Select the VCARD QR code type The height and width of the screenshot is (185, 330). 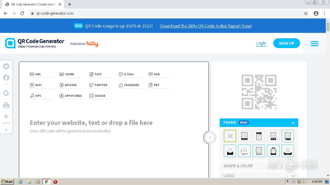coord(70,74)
